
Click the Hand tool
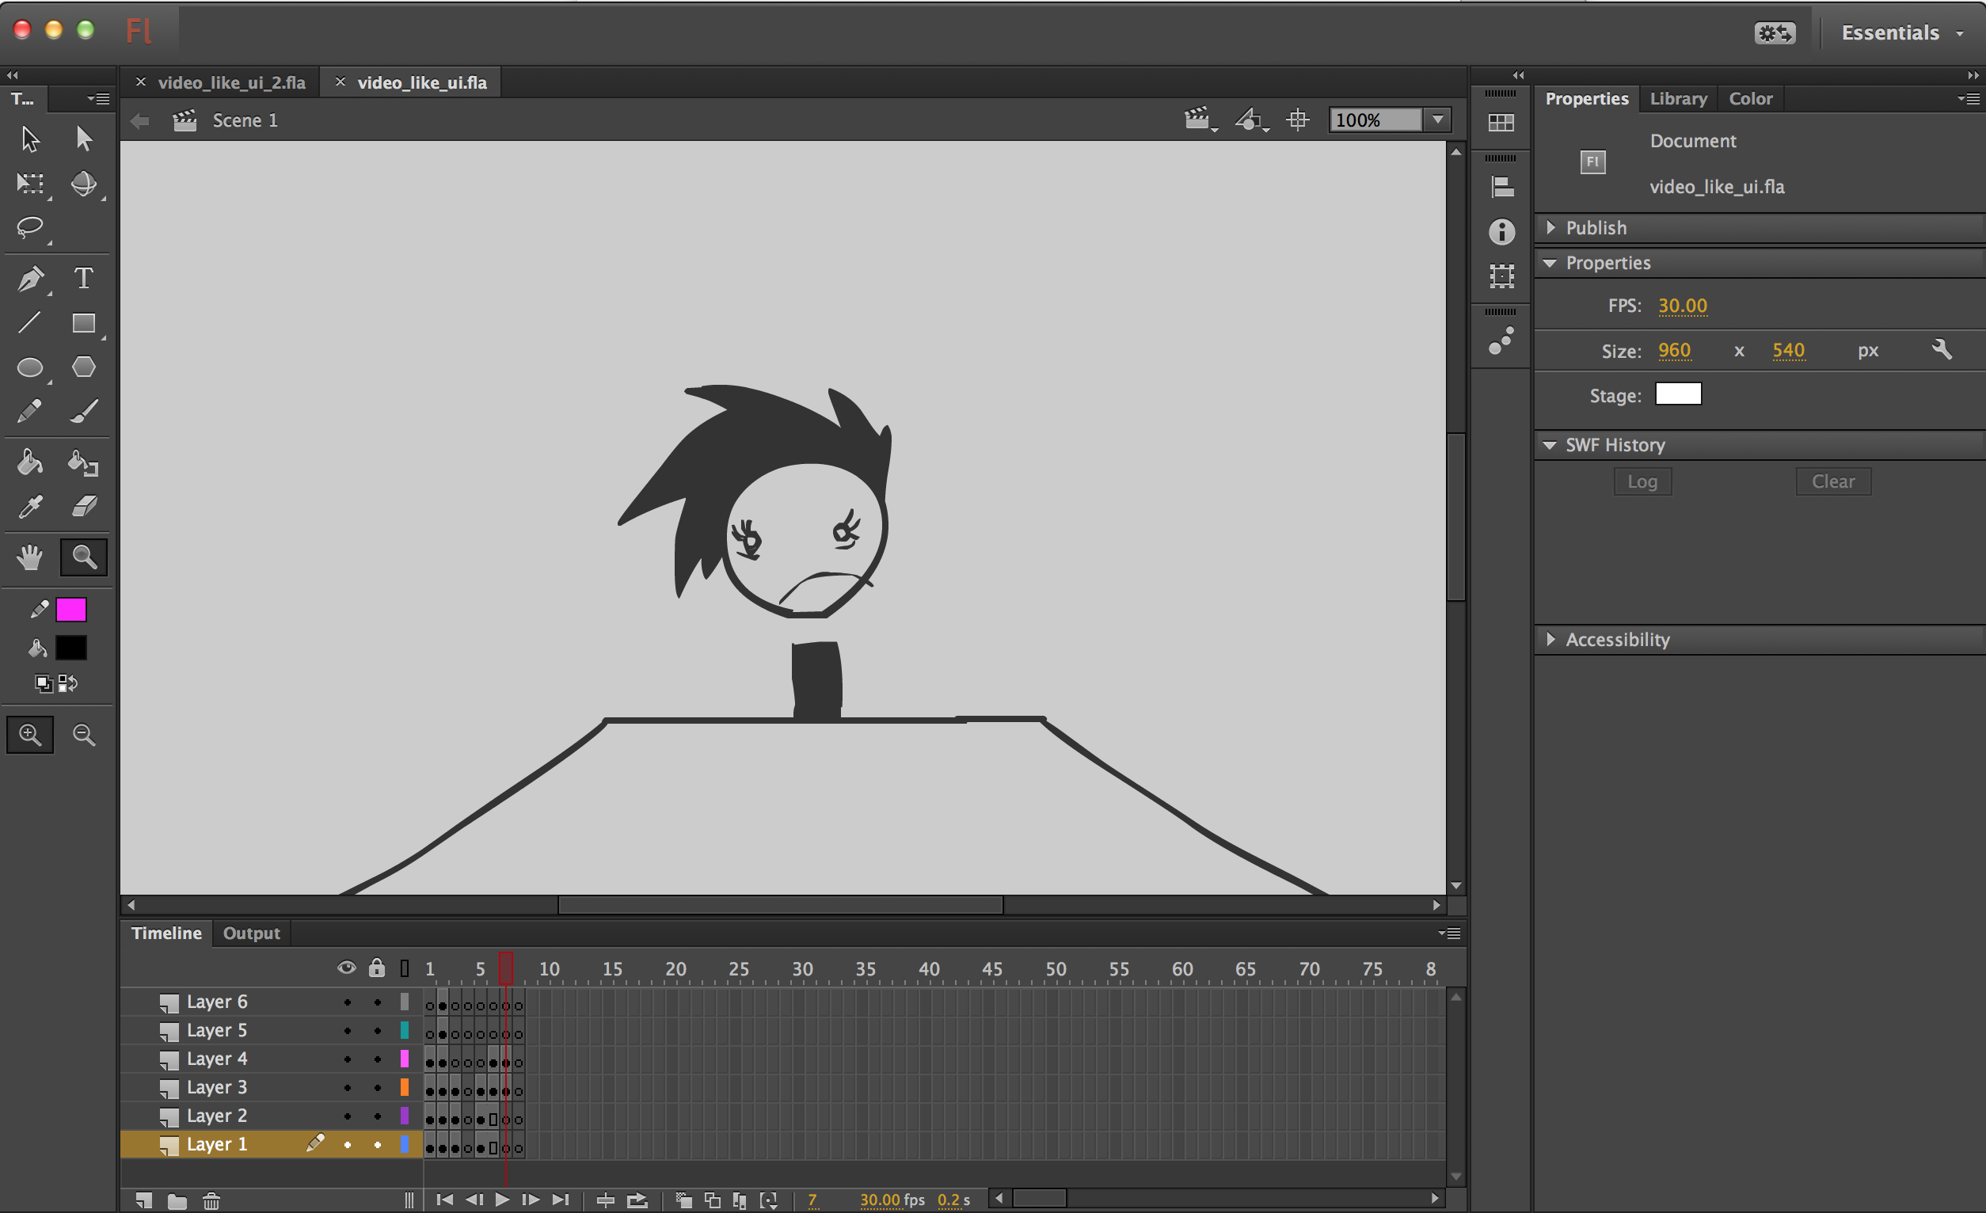tap(30, 557)
